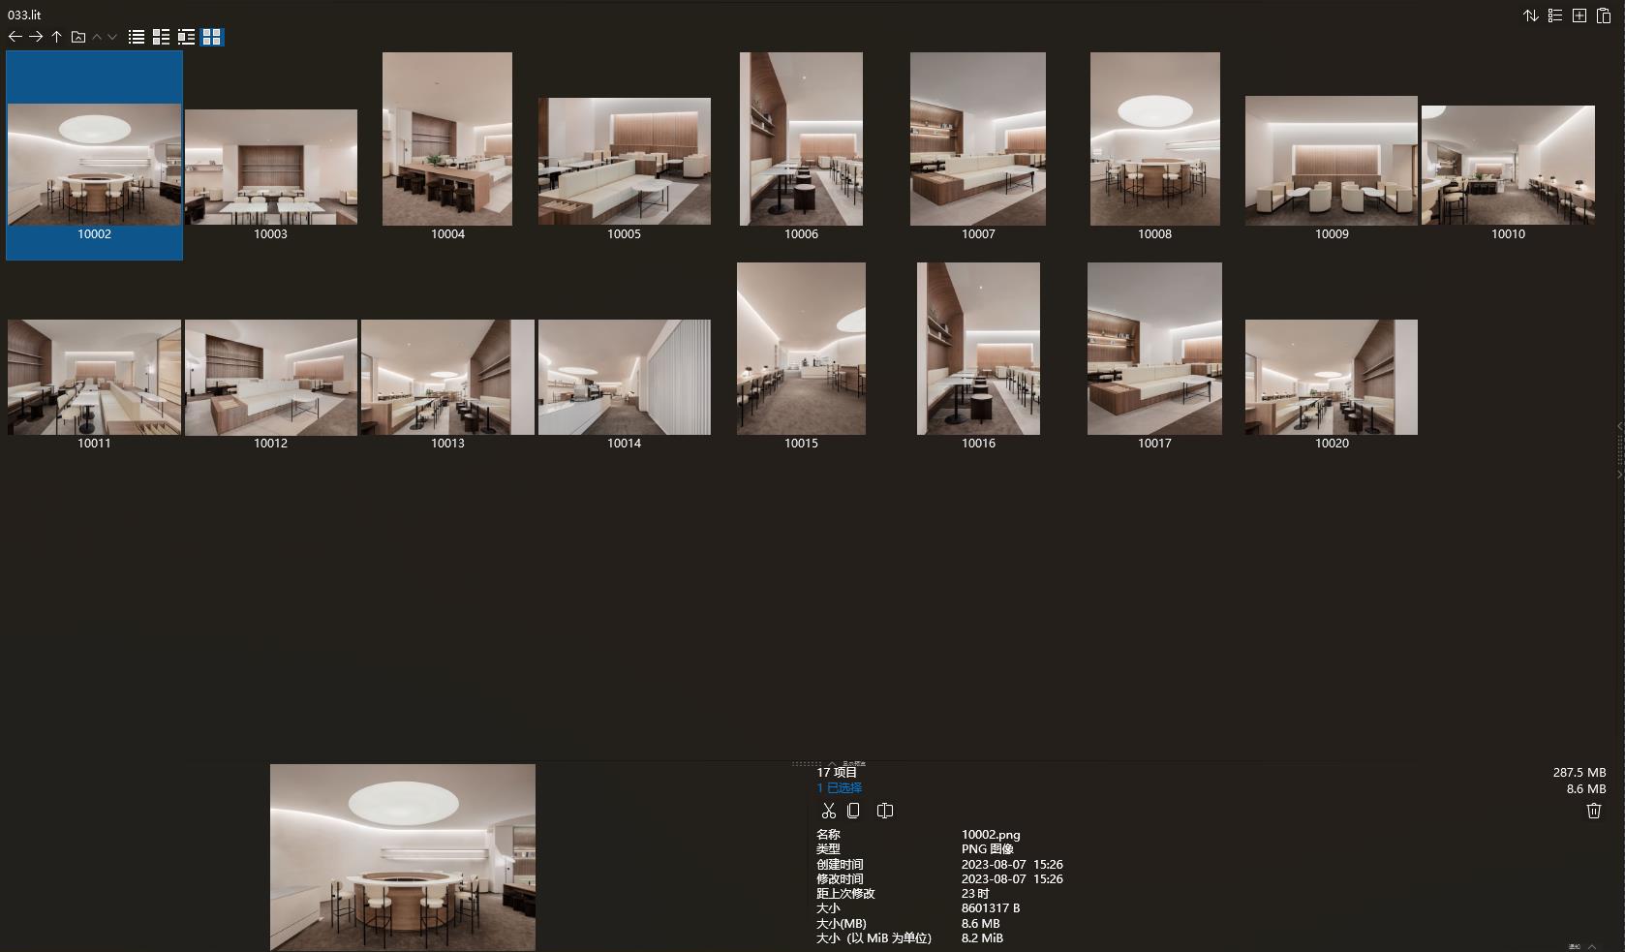Screen dimensions: 1625x952
Task: Select the 10014 image thumbnail
Action: point(624,378)
